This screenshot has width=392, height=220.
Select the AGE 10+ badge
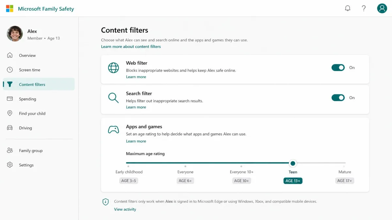pyautogui.click(x=241, y=181)
